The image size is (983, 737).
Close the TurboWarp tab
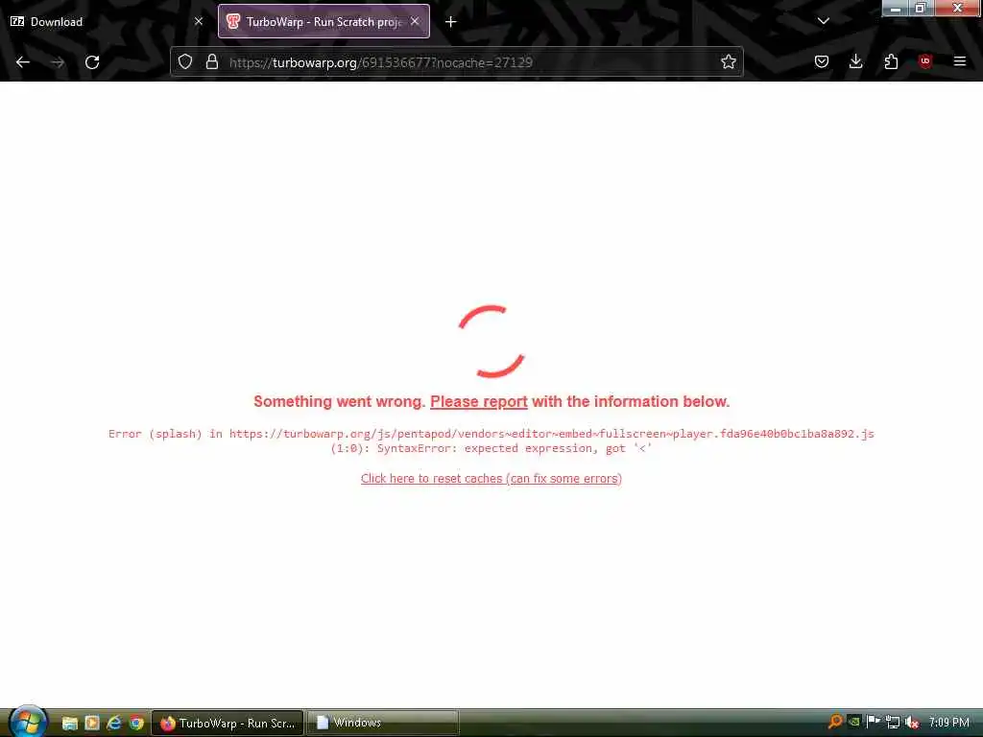point(415,21)
